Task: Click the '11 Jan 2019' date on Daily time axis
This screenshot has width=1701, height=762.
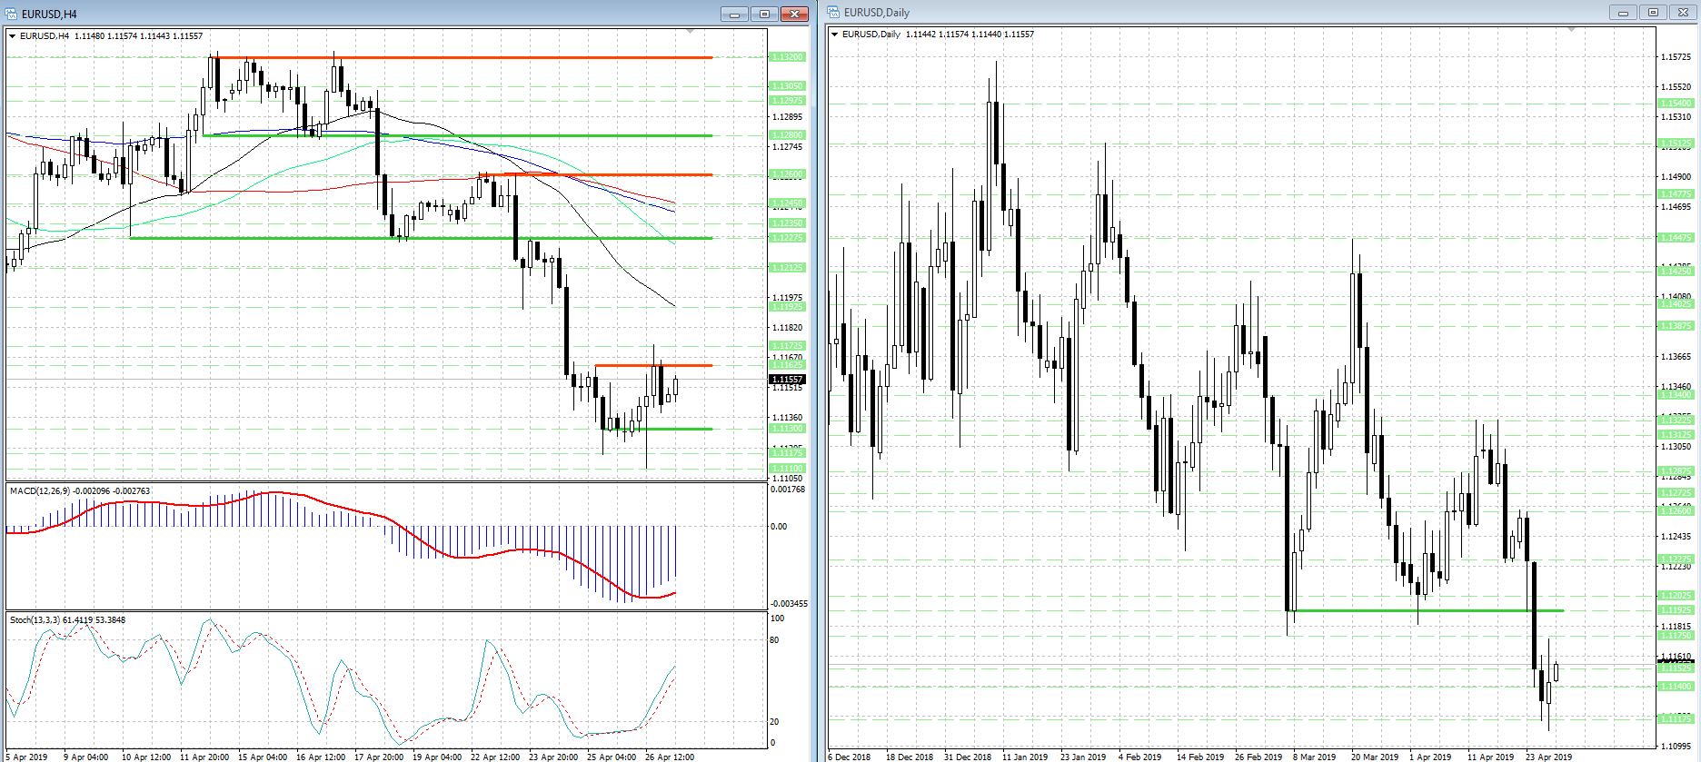Action: 1025,757
